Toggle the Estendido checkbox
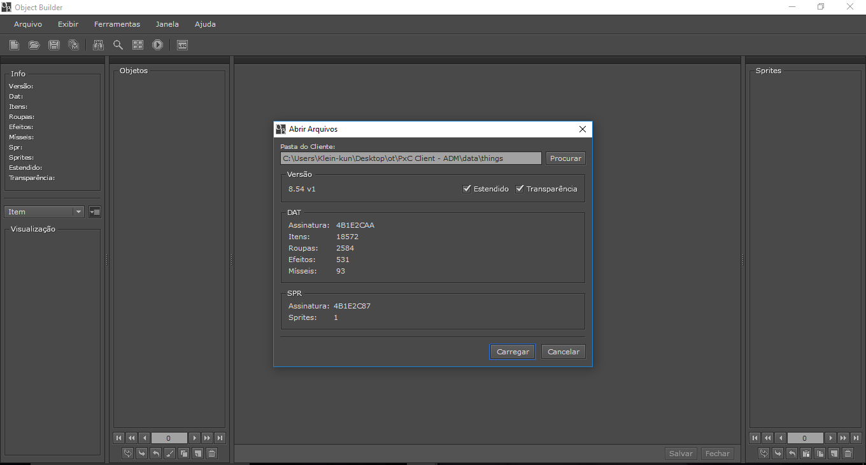Viewport: 866px width, 465px height. click(467, 189)
